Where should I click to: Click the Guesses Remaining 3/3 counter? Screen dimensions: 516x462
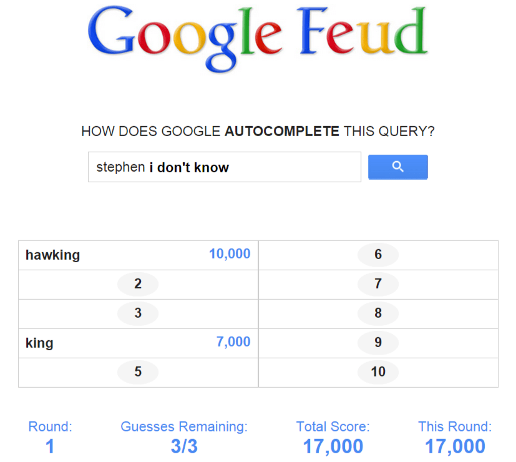coord(184,446)
